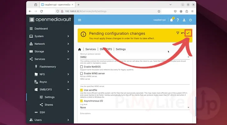
Task: Click the WINS server input field
Action: [135, 82]
